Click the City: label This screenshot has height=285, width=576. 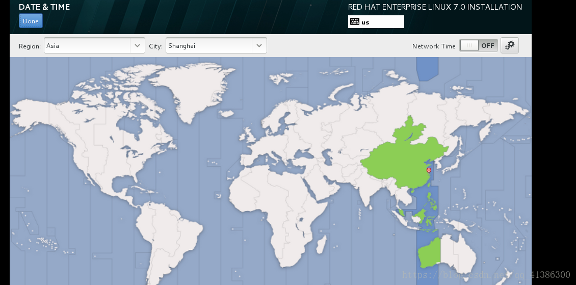156,46
